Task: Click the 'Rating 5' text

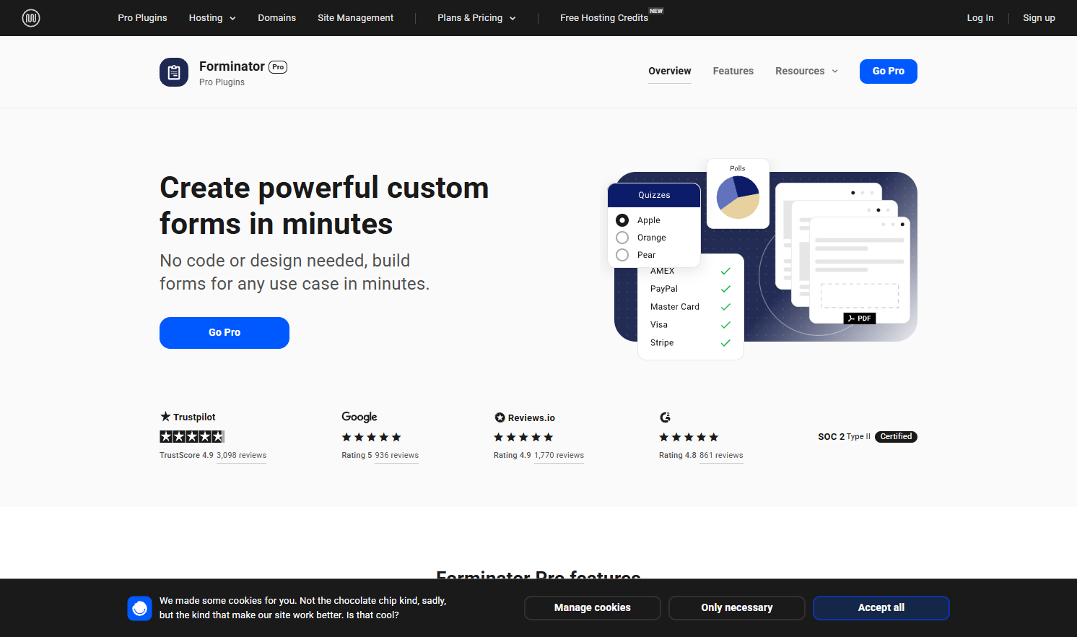Action: point(357,456)
